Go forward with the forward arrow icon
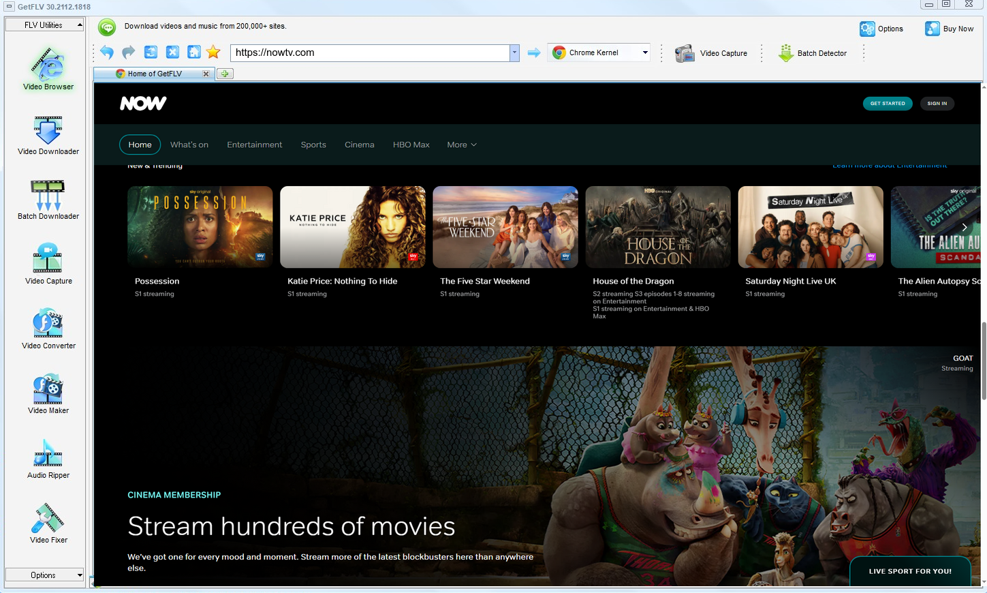 click(129, 52)
